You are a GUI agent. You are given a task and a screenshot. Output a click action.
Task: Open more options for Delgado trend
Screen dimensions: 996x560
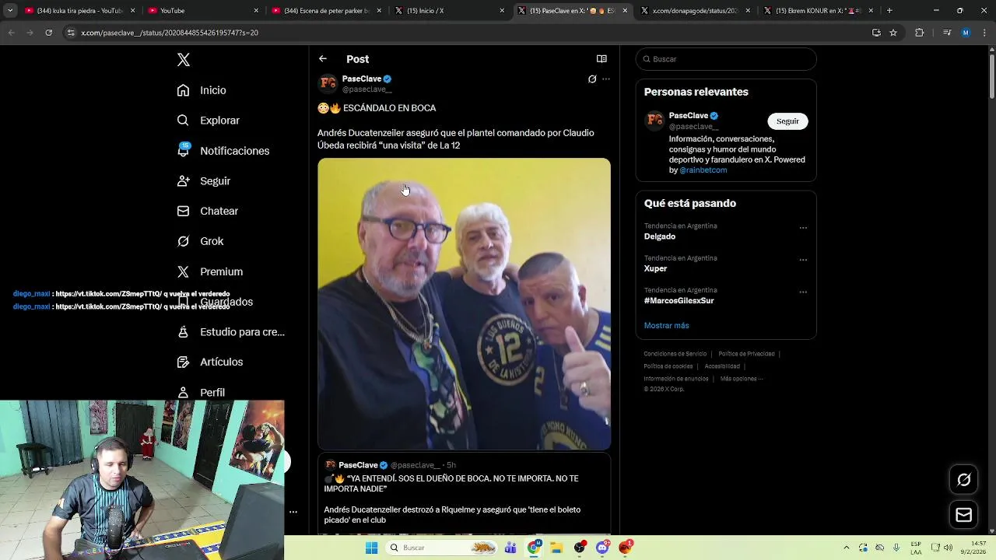point(803,228)
